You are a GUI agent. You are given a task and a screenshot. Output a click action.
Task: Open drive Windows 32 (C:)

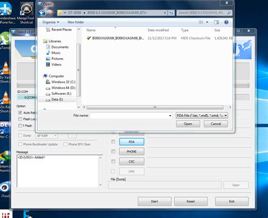[63, 82]
